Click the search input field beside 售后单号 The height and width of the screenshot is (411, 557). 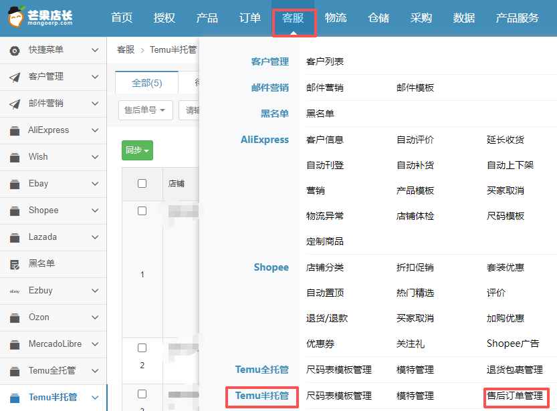coord(190,110)
